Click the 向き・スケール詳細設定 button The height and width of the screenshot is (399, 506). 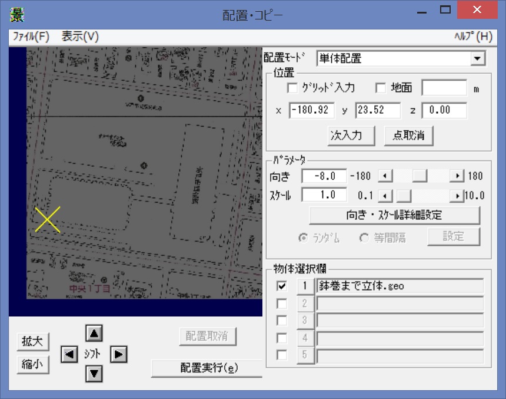point(394,215)
